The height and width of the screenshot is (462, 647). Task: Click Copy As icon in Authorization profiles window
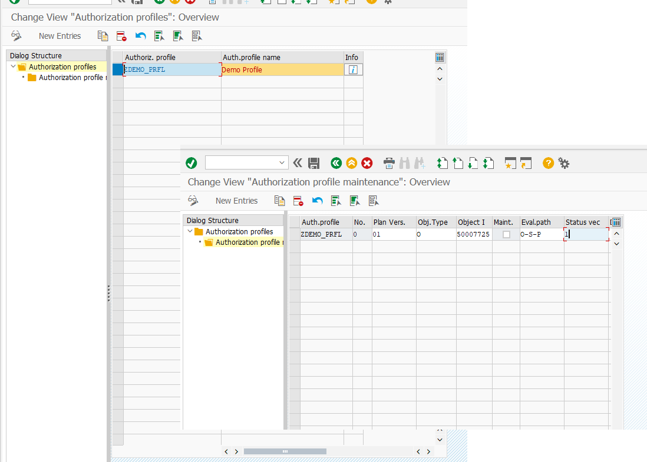(103, 36)
